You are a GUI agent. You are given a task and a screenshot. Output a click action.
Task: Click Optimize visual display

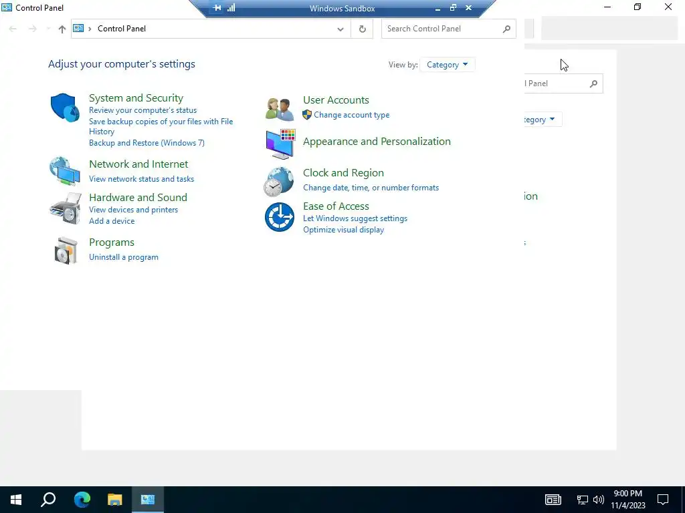coord(343,230)
